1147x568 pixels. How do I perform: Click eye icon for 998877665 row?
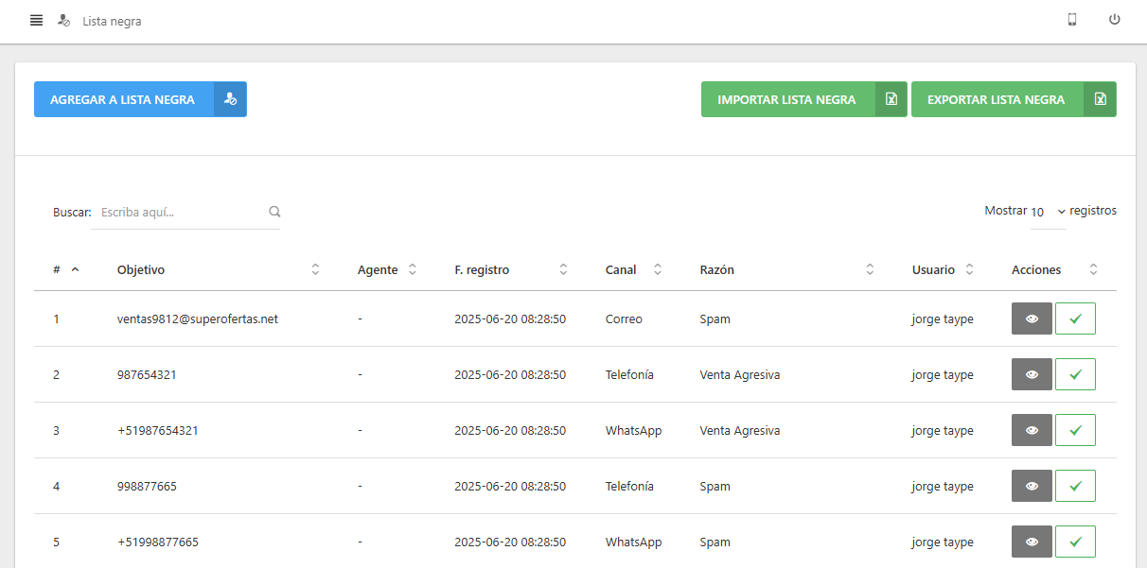(1032, 487)
